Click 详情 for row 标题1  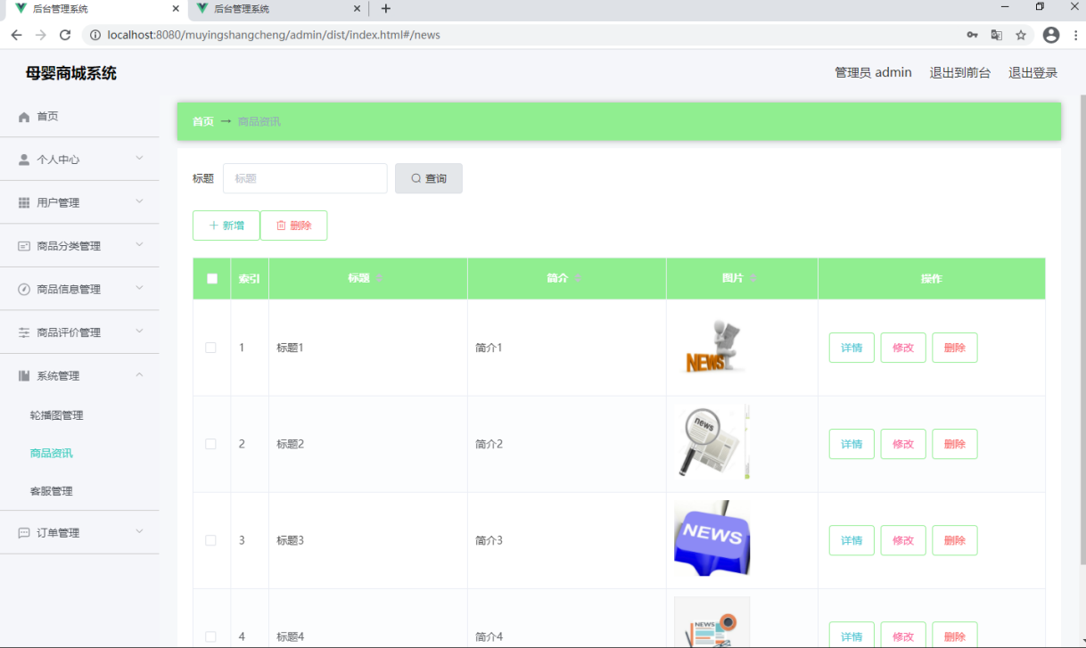pos(852,348)
